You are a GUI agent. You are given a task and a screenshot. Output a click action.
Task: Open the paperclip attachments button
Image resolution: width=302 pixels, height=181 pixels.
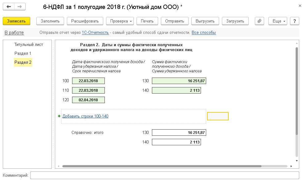(x=259, y=21)
